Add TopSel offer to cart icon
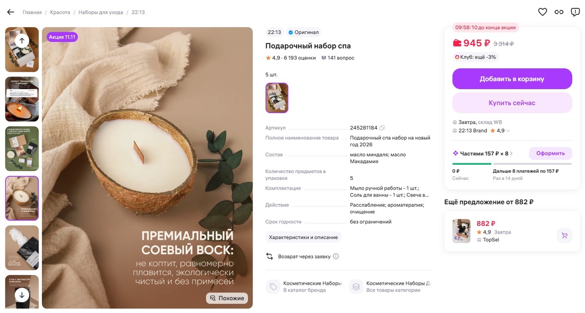This screenshot has height=313, width=585. pos(565,235)
